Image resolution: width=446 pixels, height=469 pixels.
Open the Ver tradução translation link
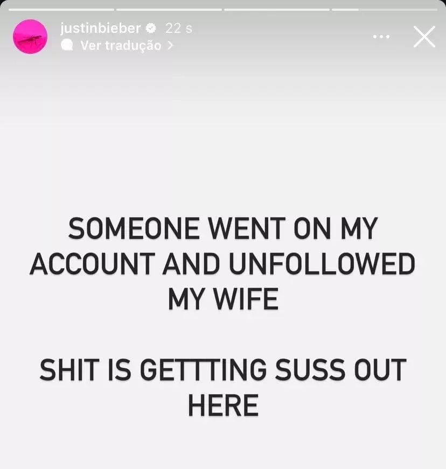pyautogui.click(x=121, y=45)
